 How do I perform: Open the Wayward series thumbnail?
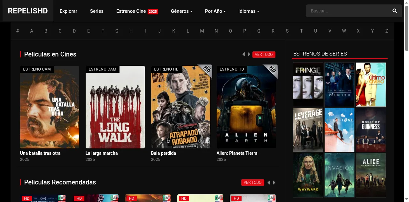tap(308, 175)
